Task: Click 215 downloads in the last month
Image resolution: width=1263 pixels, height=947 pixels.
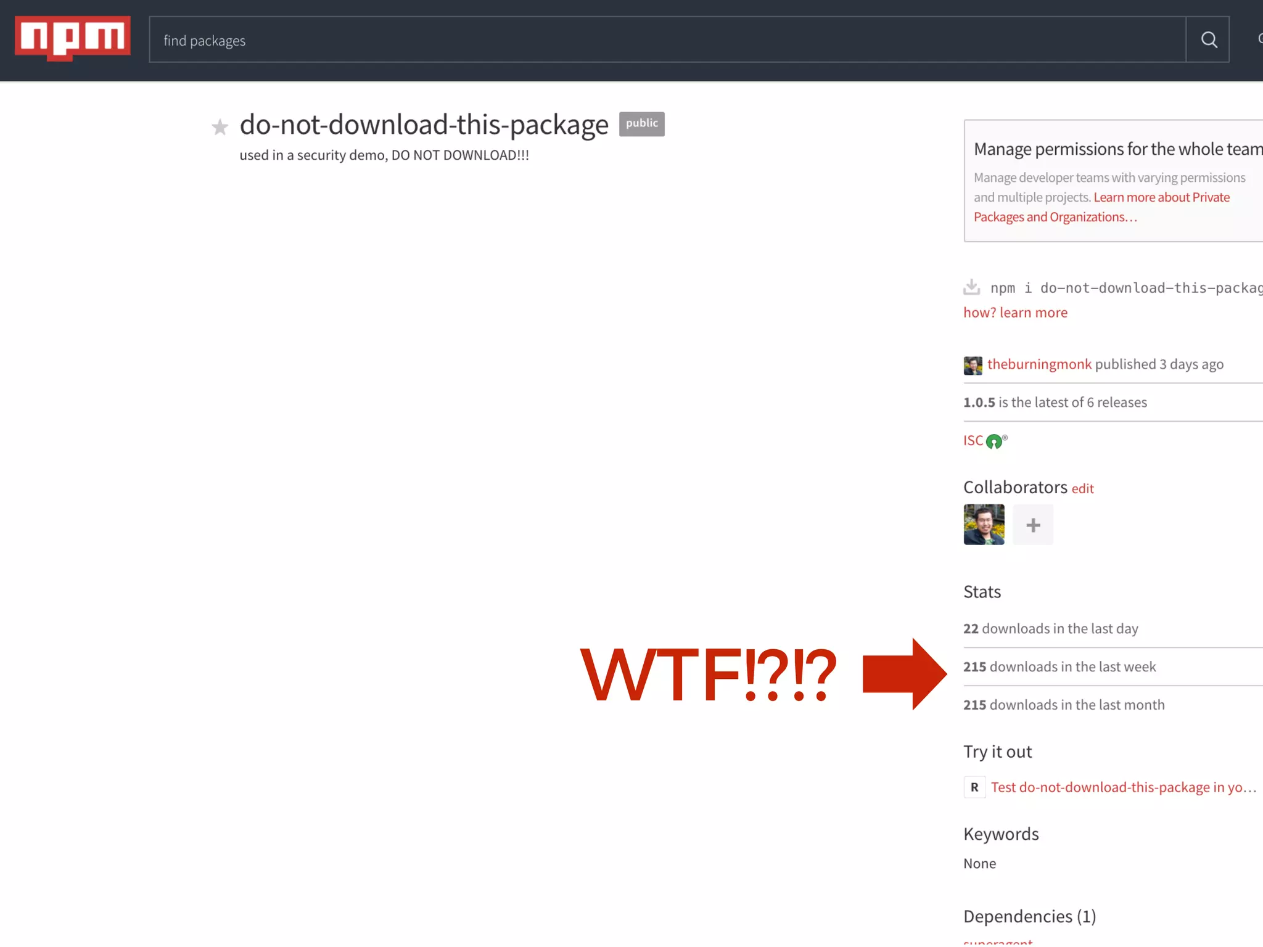Action: pyautogui.click(x=1064, y=705)
